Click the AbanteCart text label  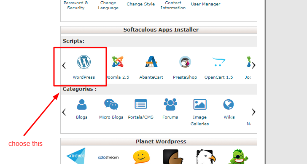click(x=151, y=77)
